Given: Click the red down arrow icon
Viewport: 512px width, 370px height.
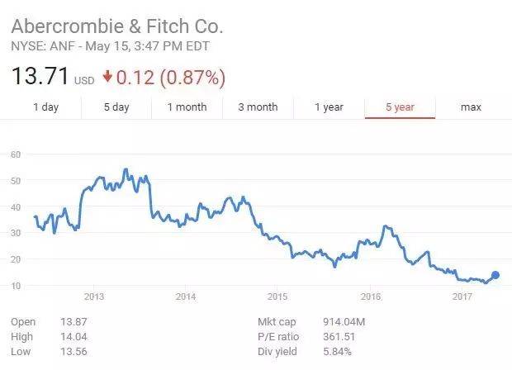Looking at the screenshot, I should click(x=107, y=78).
